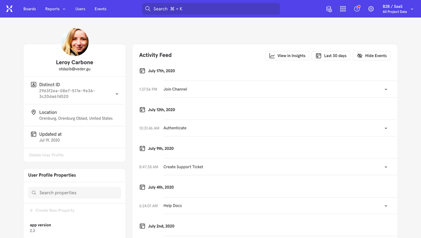Click the email otdazib@veder.gu
The height and width of the screenshot is (238, 421).
pyautogui.click(x=75, y=69)
